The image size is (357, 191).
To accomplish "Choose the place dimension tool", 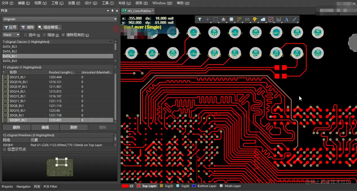I will pyautogui.click(x=279, y=19).
